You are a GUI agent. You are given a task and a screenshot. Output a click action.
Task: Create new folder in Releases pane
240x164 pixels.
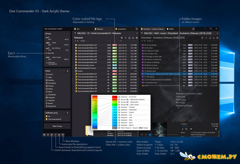pos(83,41)
